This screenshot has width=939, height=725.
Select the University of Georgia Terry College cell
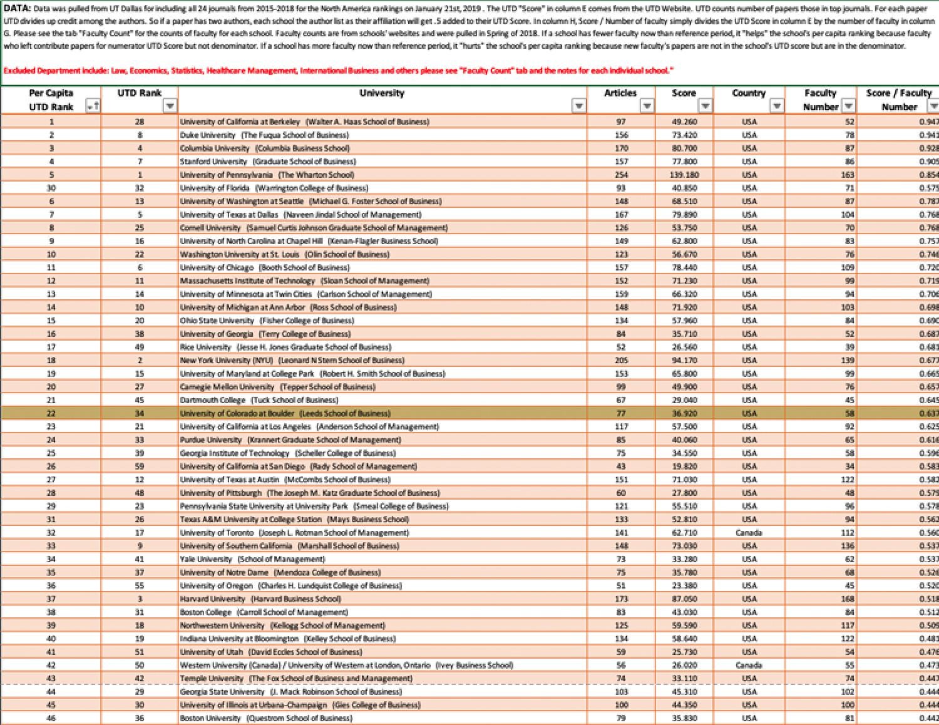click(x=382, y=334)
